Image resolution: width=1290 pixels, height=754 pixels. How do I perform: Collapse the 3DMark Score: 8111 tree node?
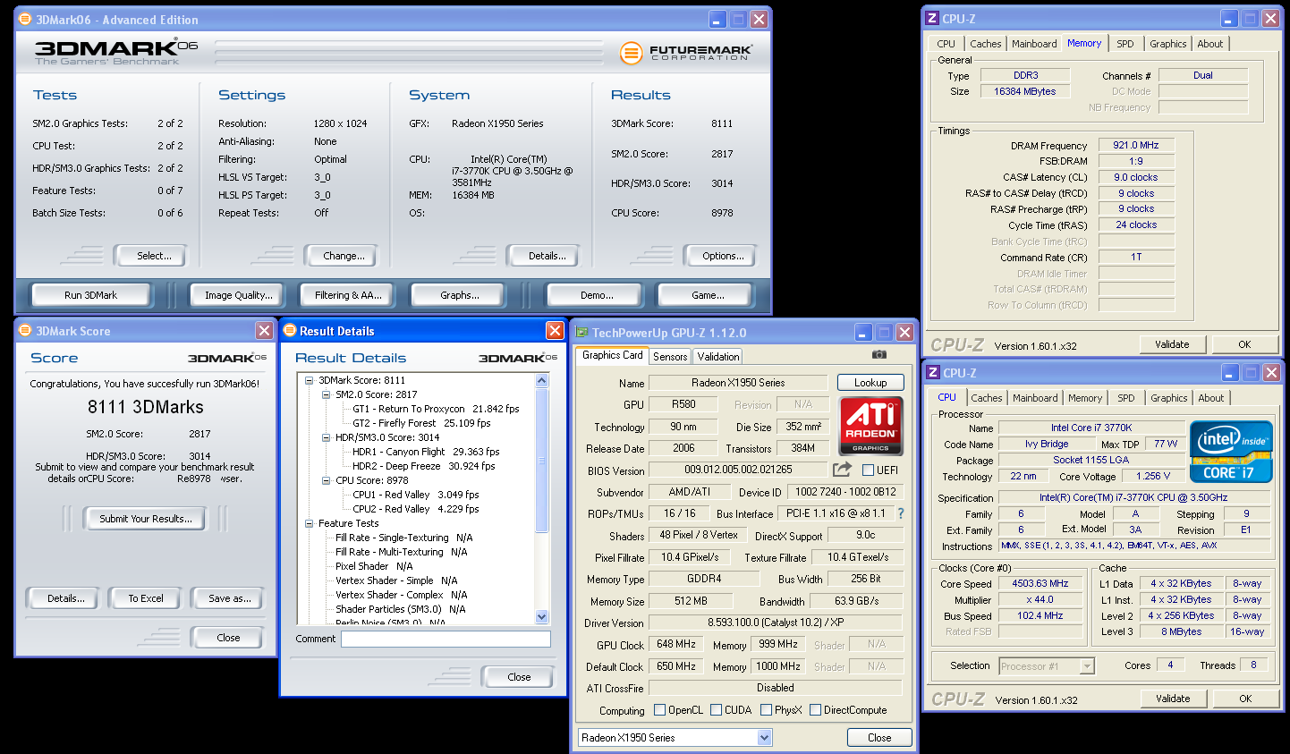[310, 380]
